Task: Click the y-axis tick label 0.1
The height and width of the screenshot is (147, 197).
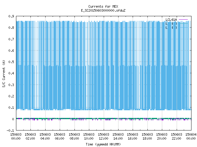Action: pyautogui.click(x=11, y=107)
